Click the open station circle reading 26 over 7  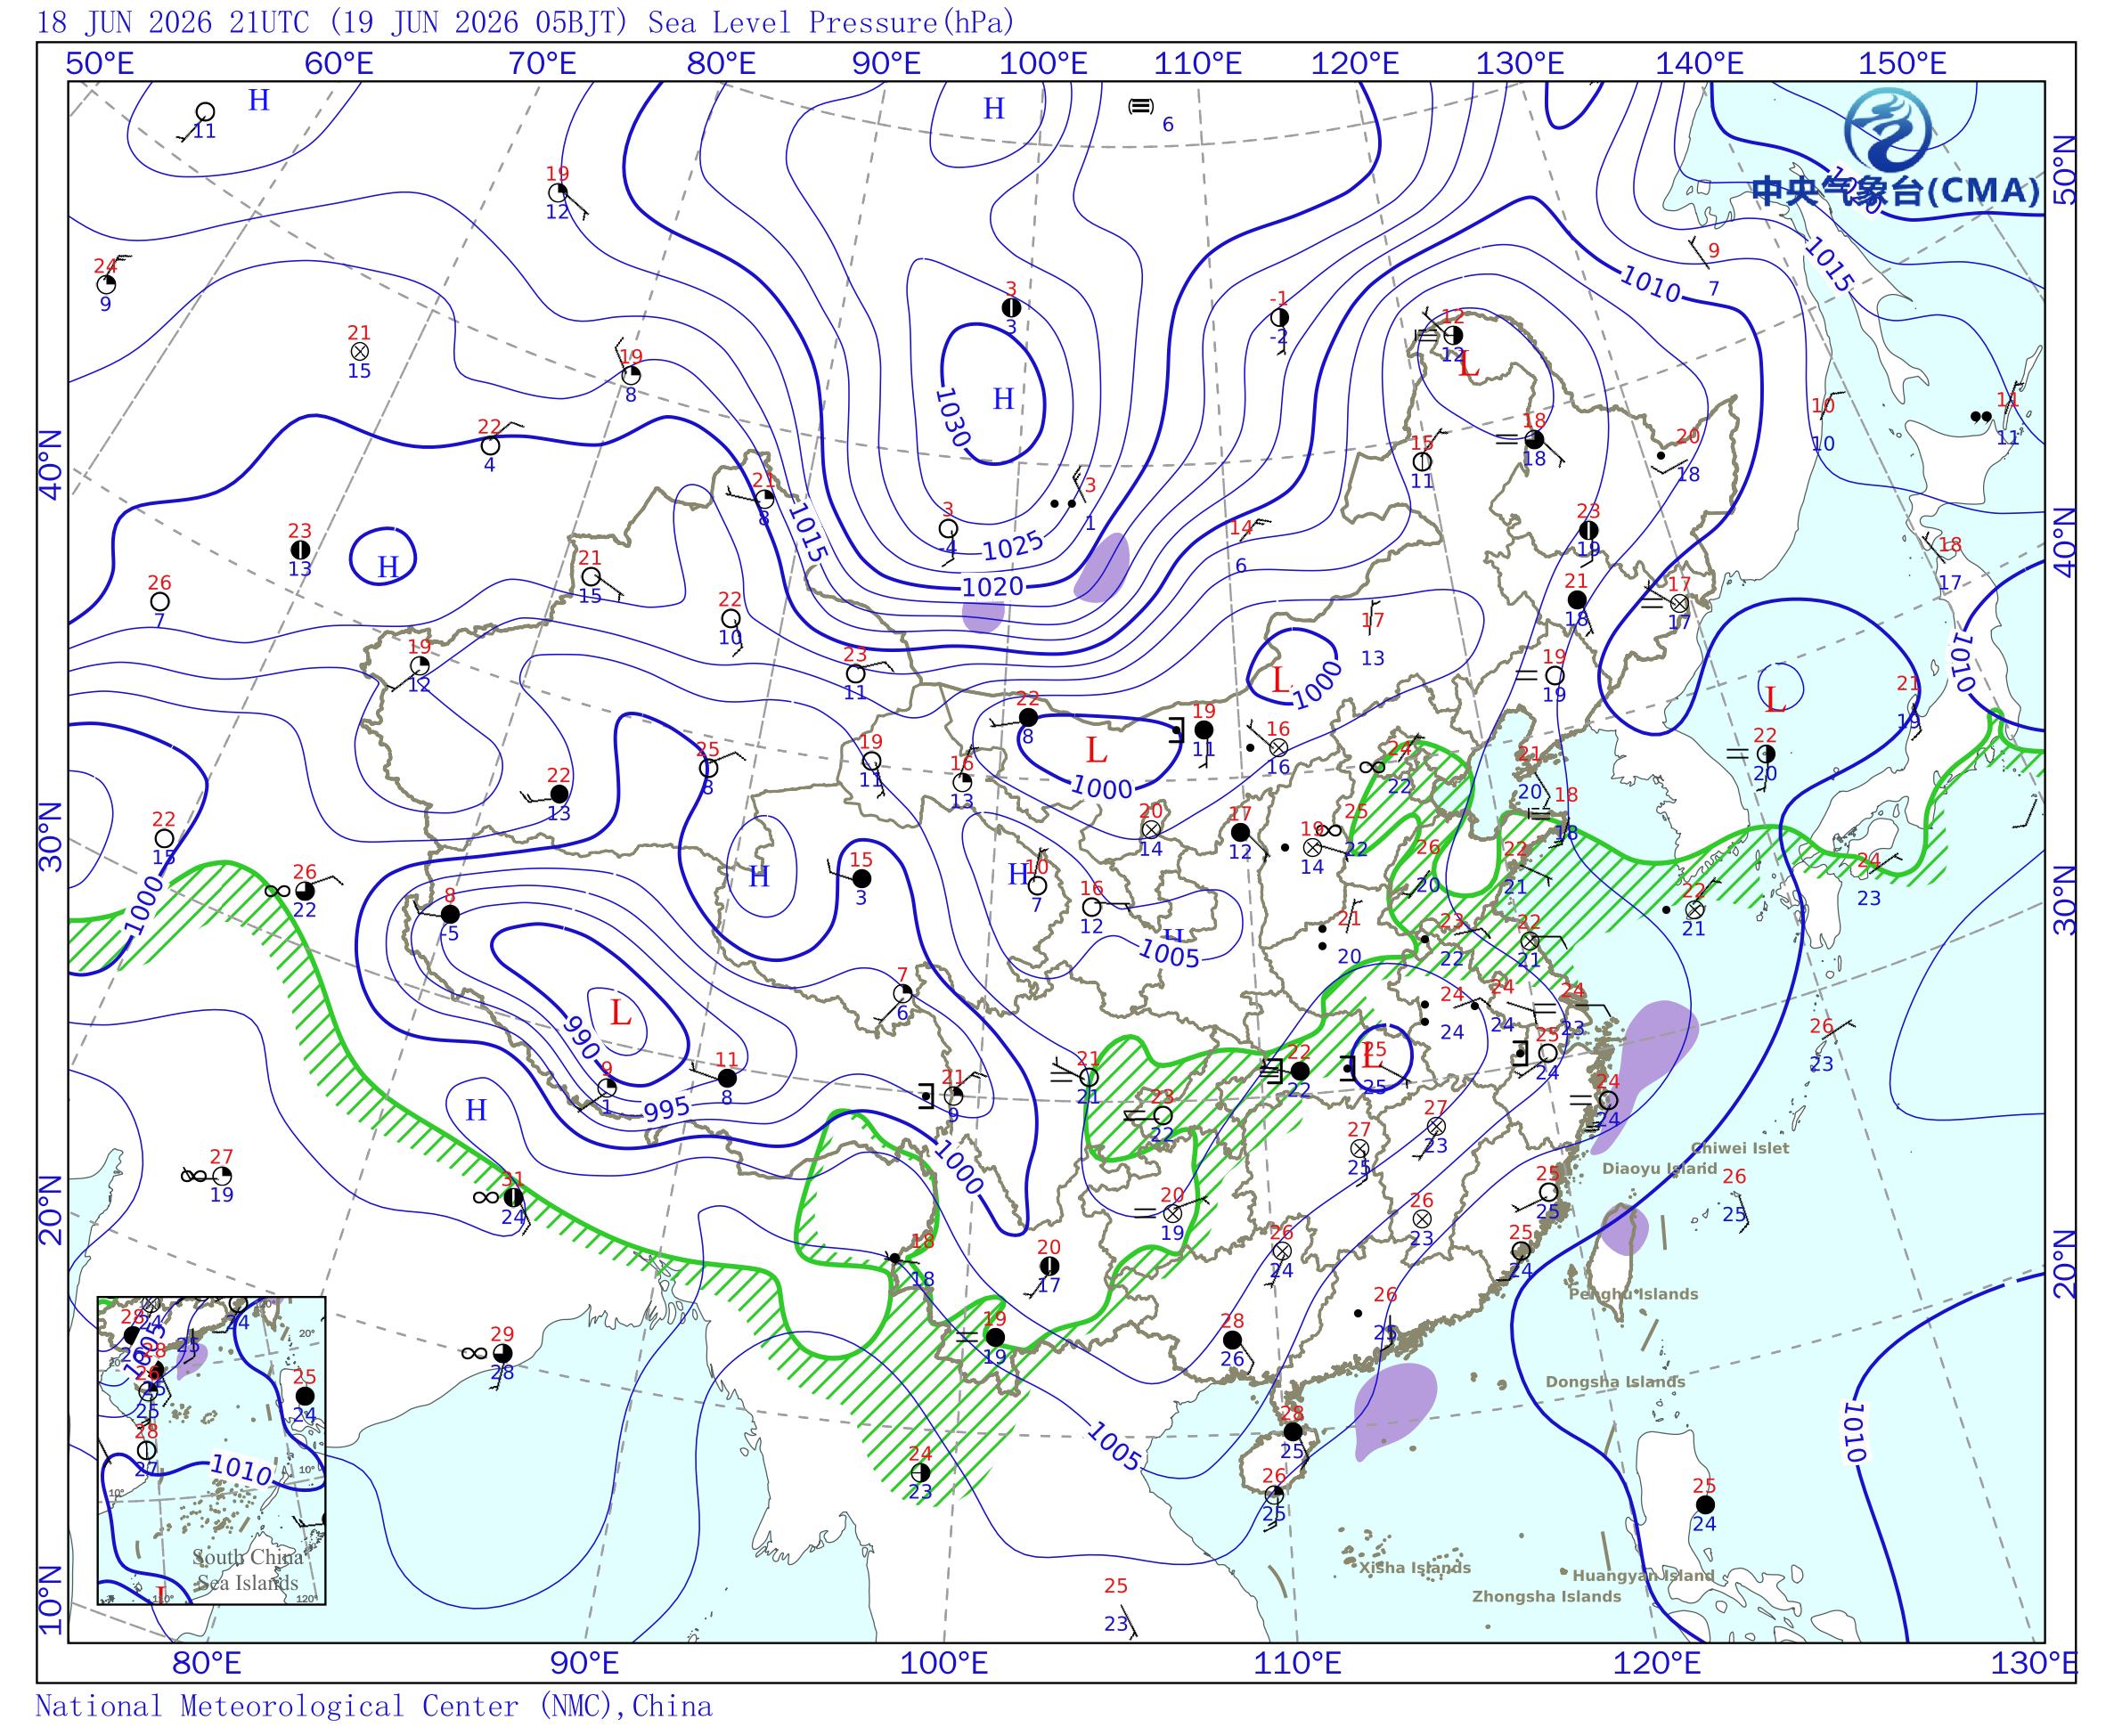tap(160, 601)
